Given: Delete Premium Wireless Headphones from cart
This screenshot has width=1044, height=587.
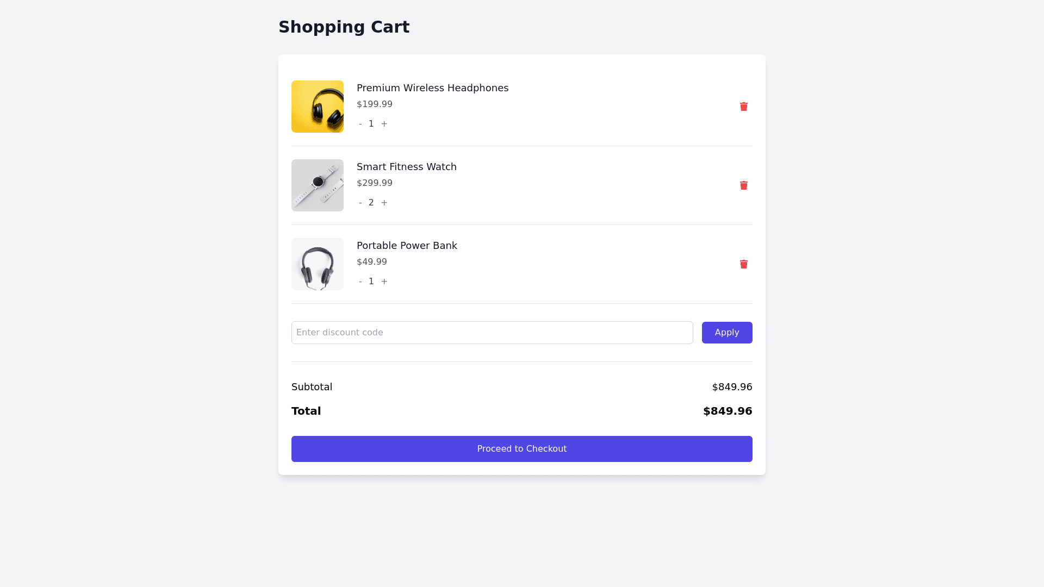Looking at the screenshot, I should point(743,107).
